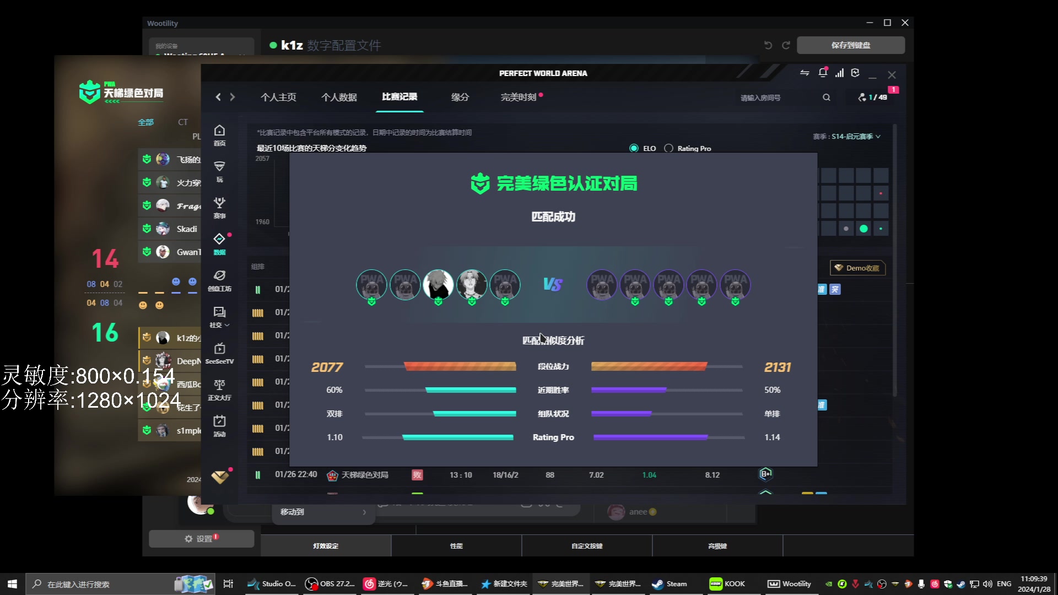Click the bright green dot in activity grid

[863, 229]
